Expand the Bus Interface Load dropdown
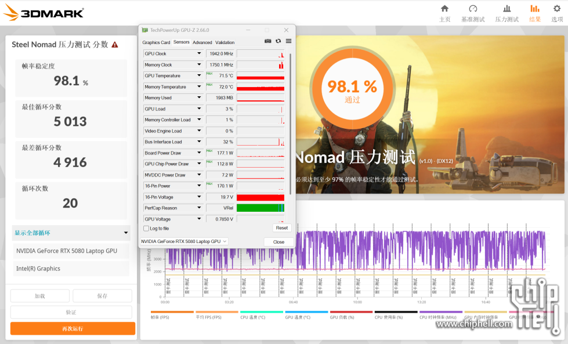 point(199,142)
